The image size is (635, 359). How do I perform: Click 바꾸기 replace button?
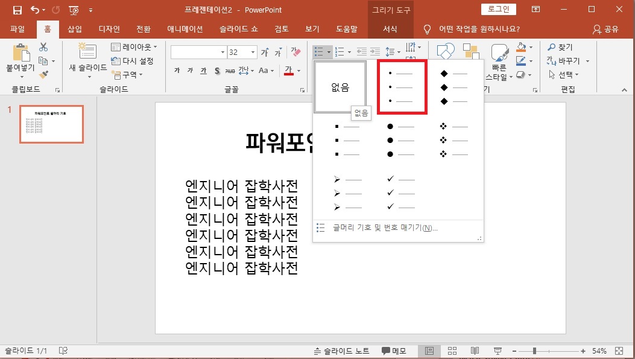(564, 61)
